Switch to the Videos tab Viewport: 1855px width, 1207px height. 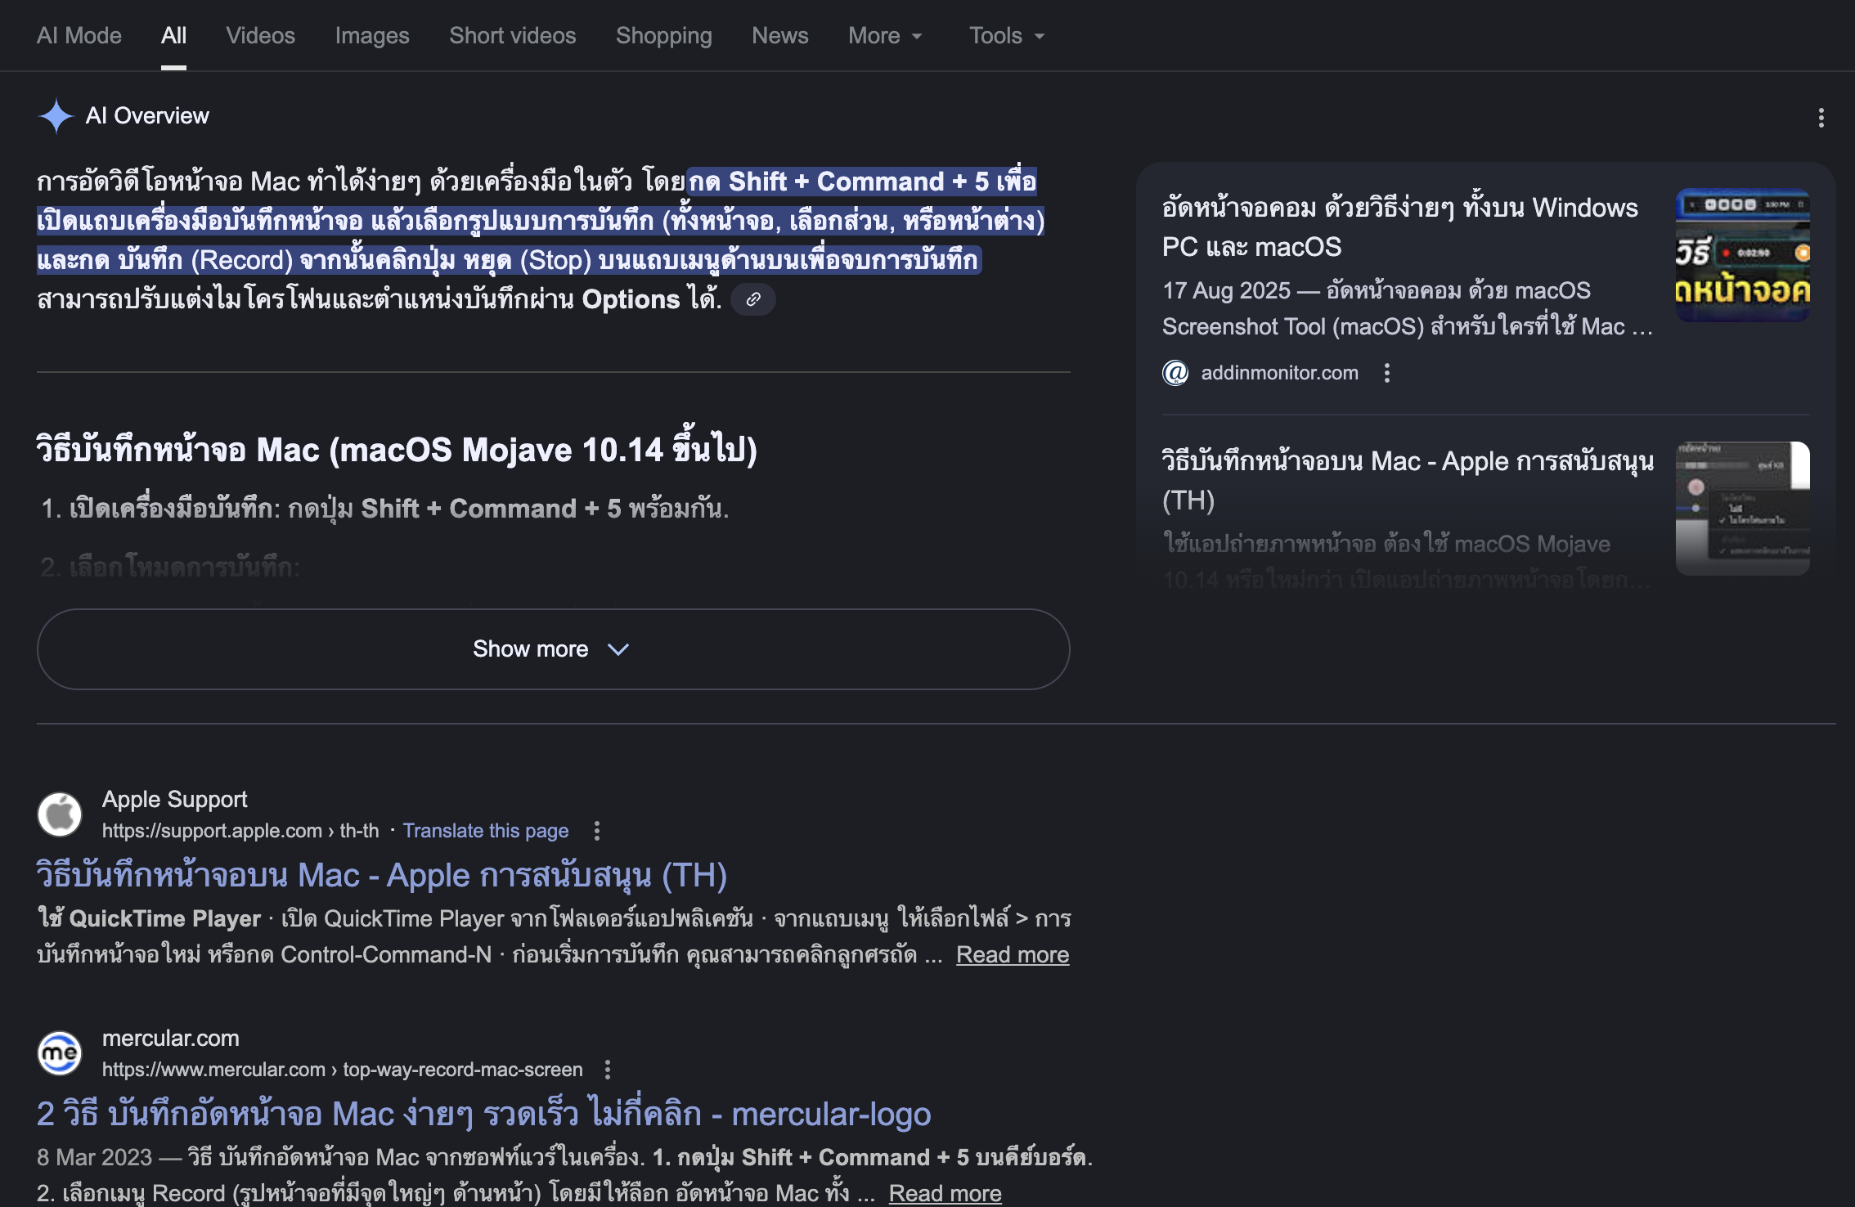pos(260,36)
